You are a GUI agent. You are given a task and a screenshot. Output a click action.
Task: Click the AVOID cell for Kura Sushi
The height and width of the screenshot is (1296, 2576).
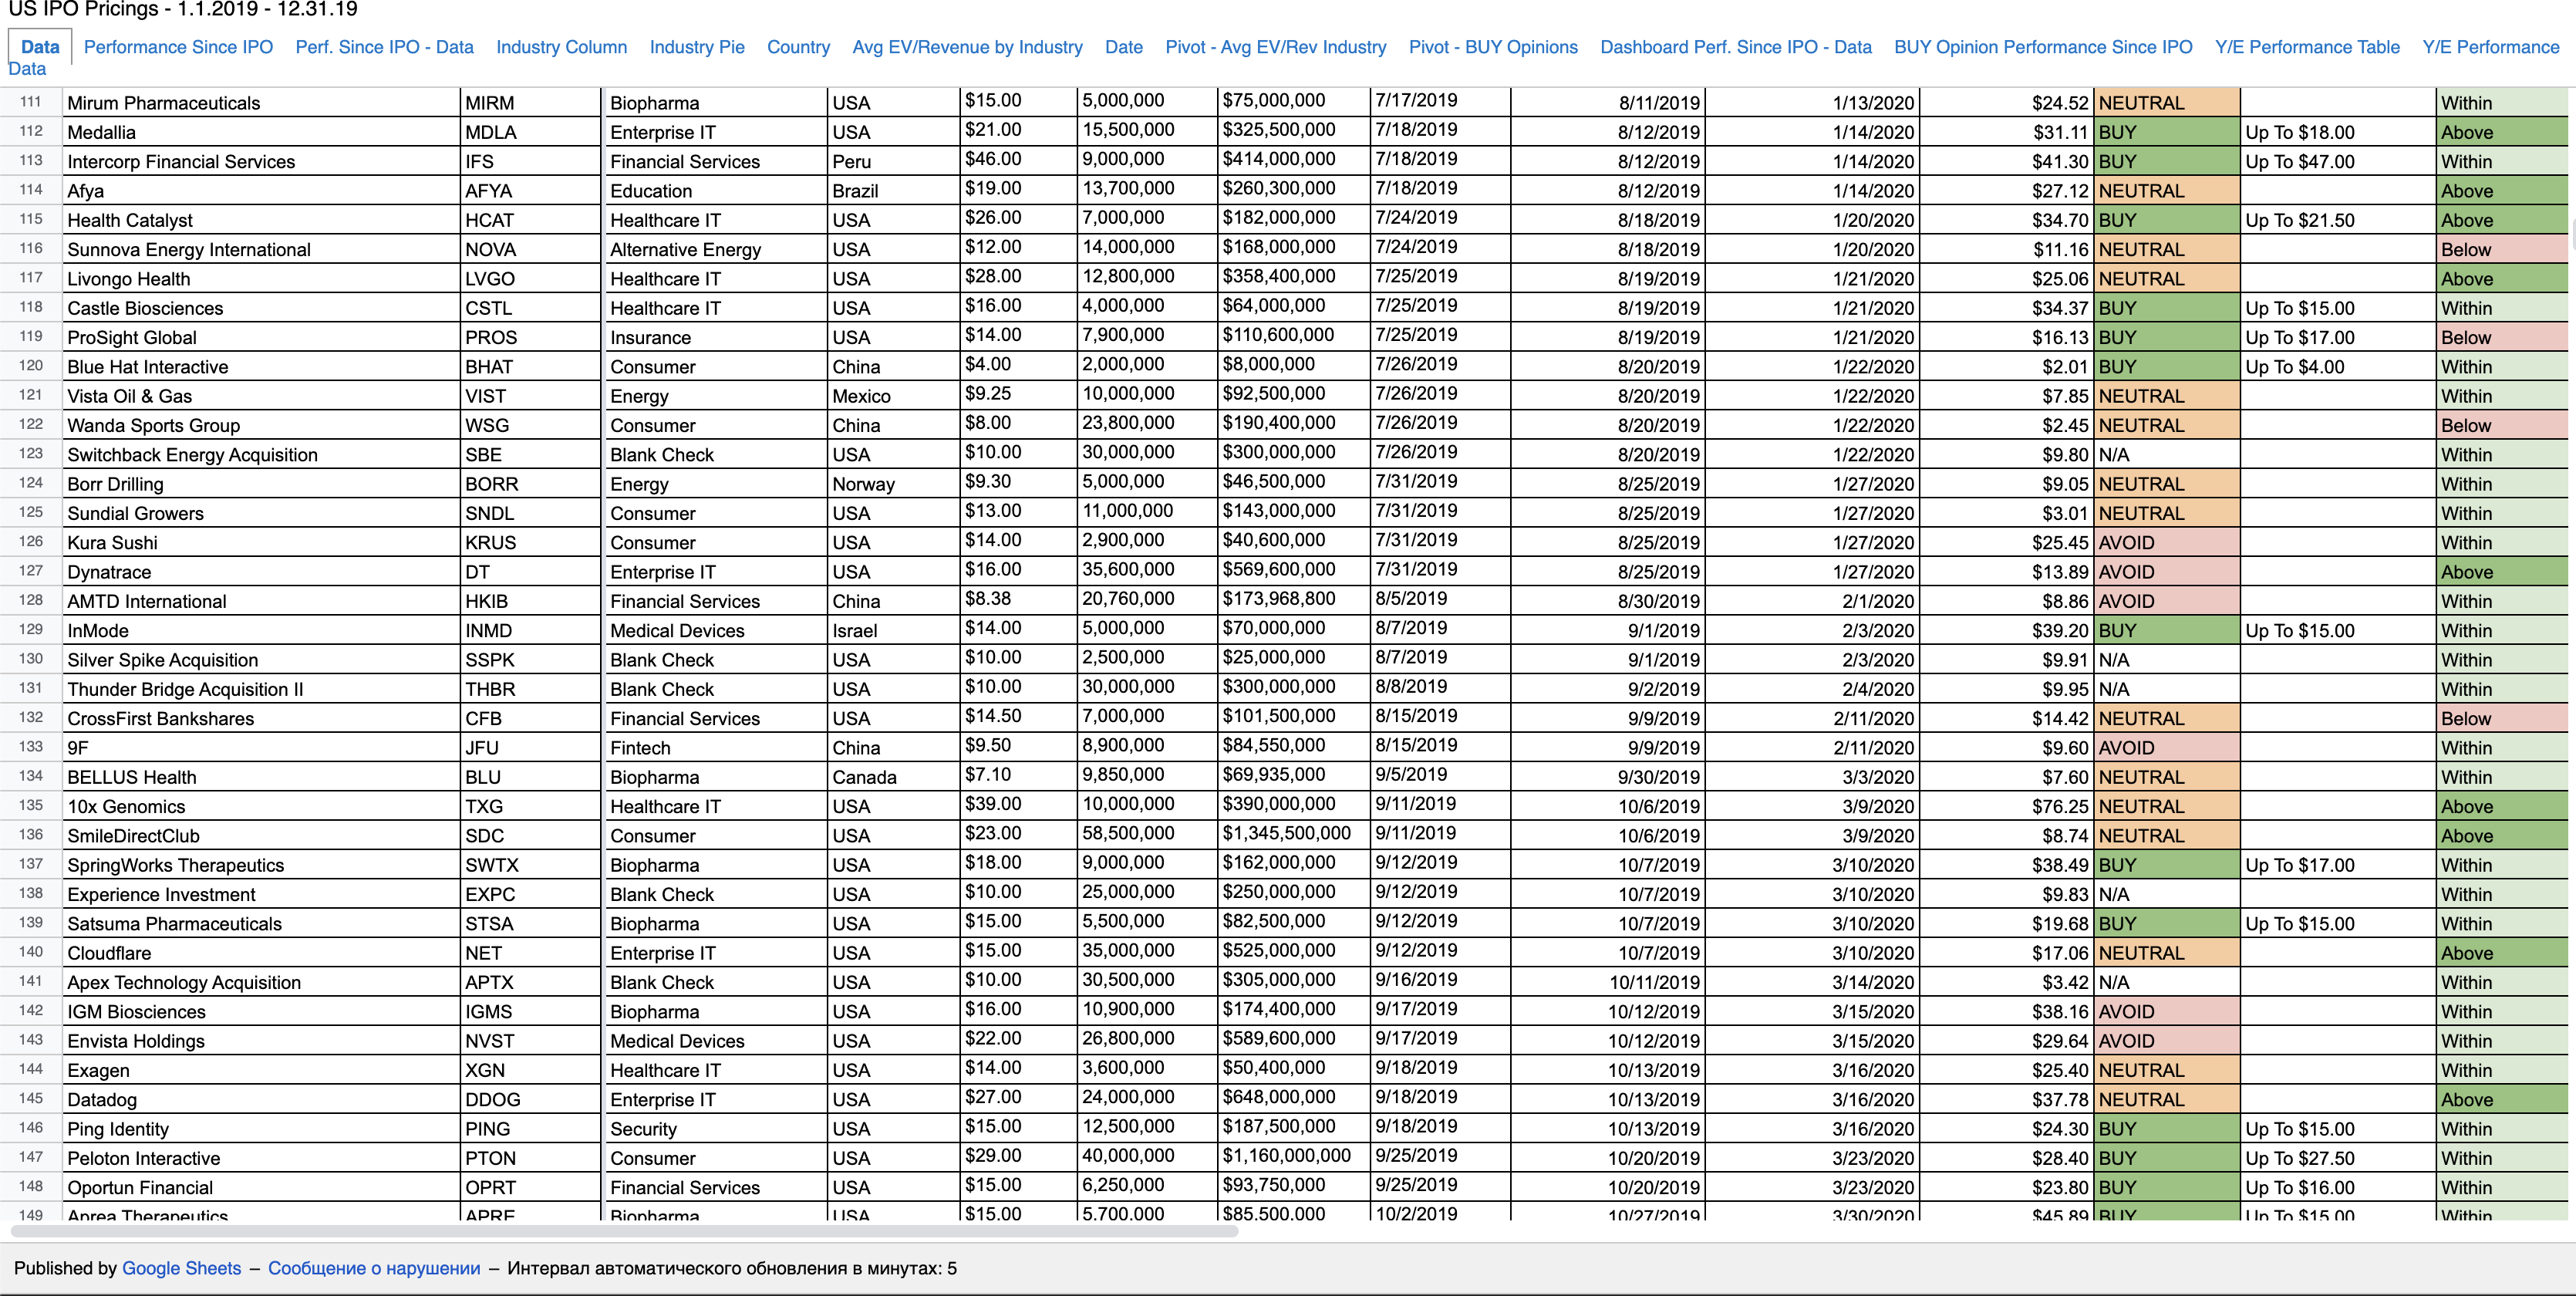click(x=2166, y=543)
